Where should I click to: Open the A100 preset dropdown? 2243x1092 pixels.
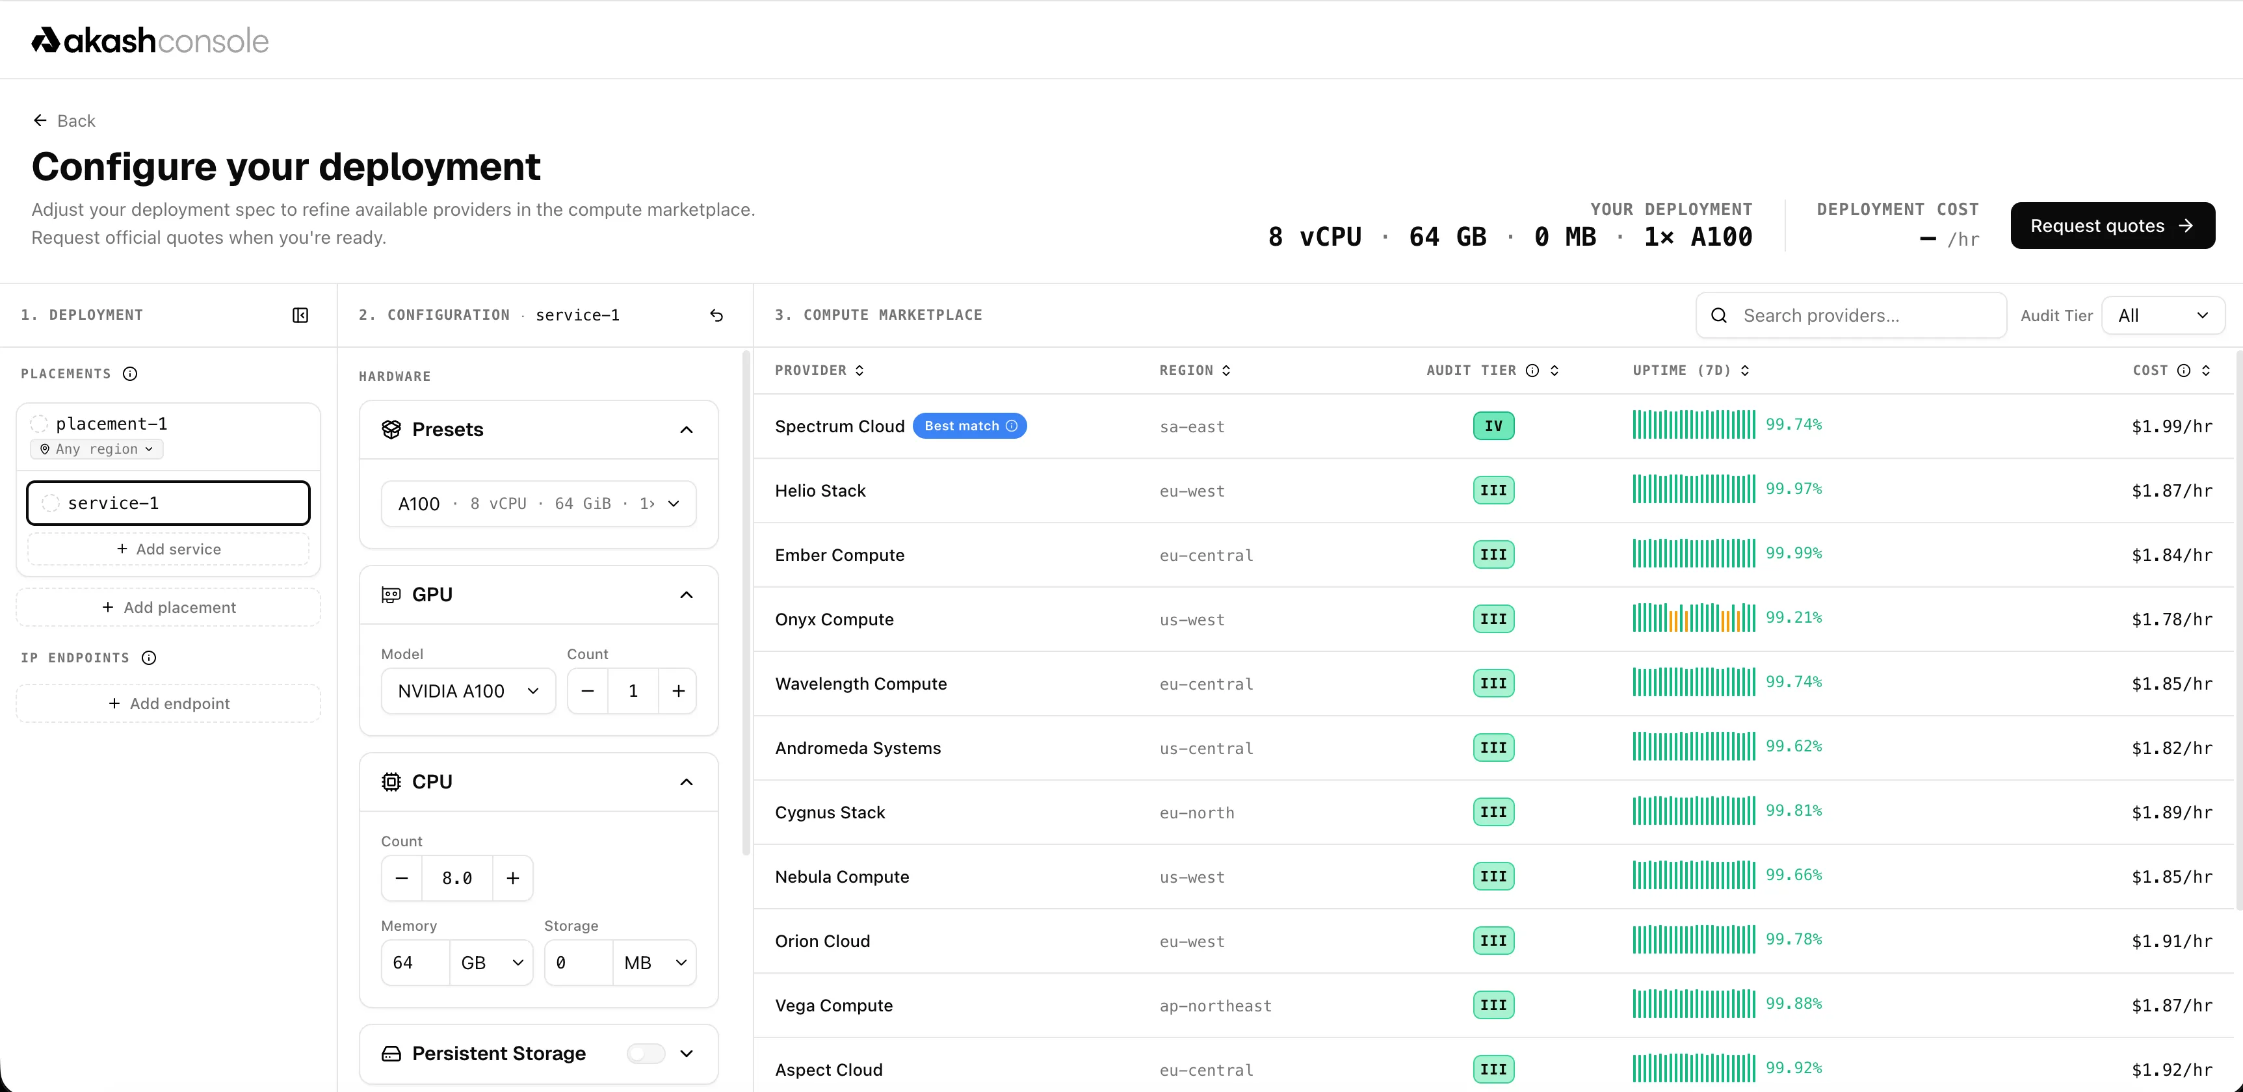[x=539, y=503]
